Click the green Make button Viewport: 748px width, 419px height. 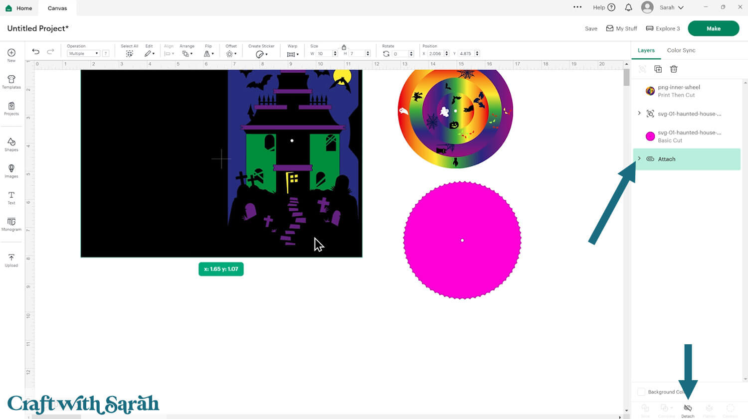(x=713, y=28)
